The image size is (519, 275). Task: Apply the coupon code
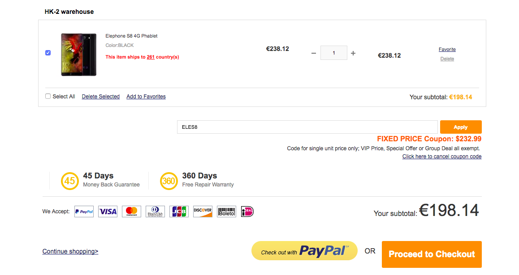tap(460, 127)
